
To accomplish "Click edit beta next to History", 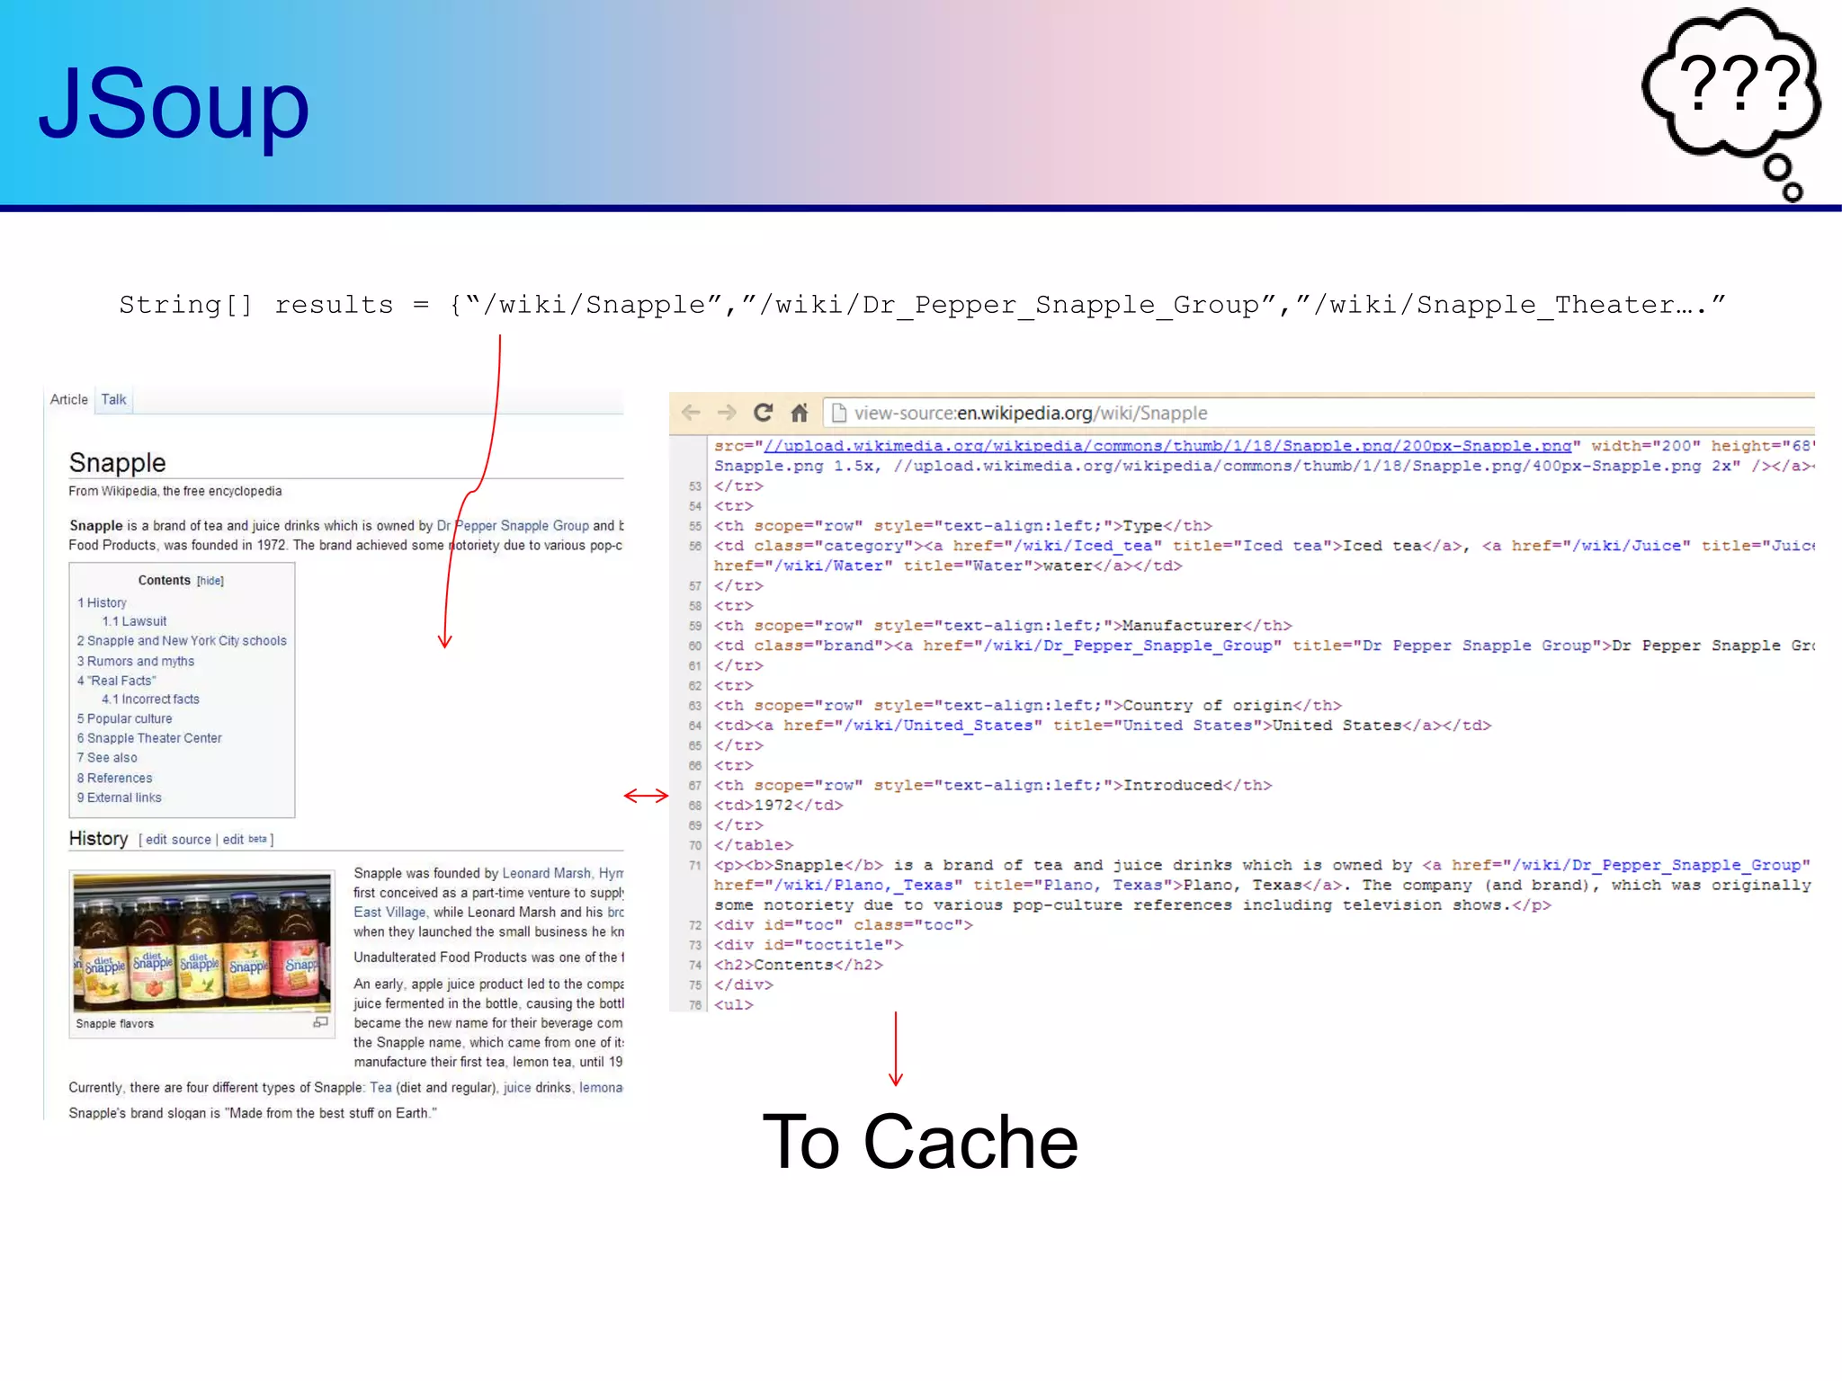I will [x=245, y=840].
